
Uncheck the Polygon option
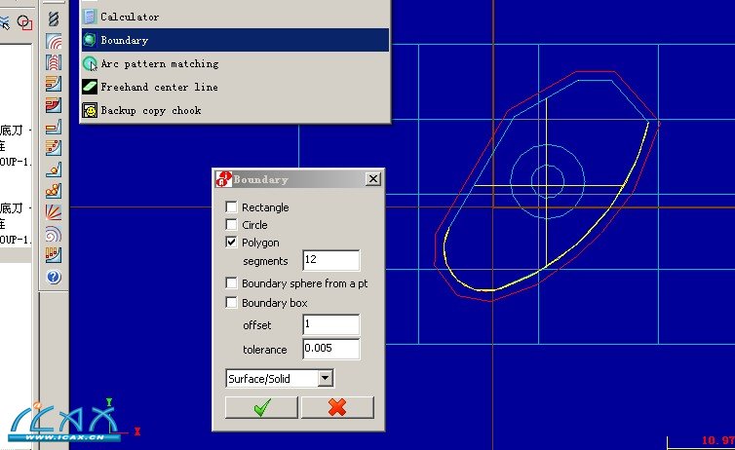[231, 243]
